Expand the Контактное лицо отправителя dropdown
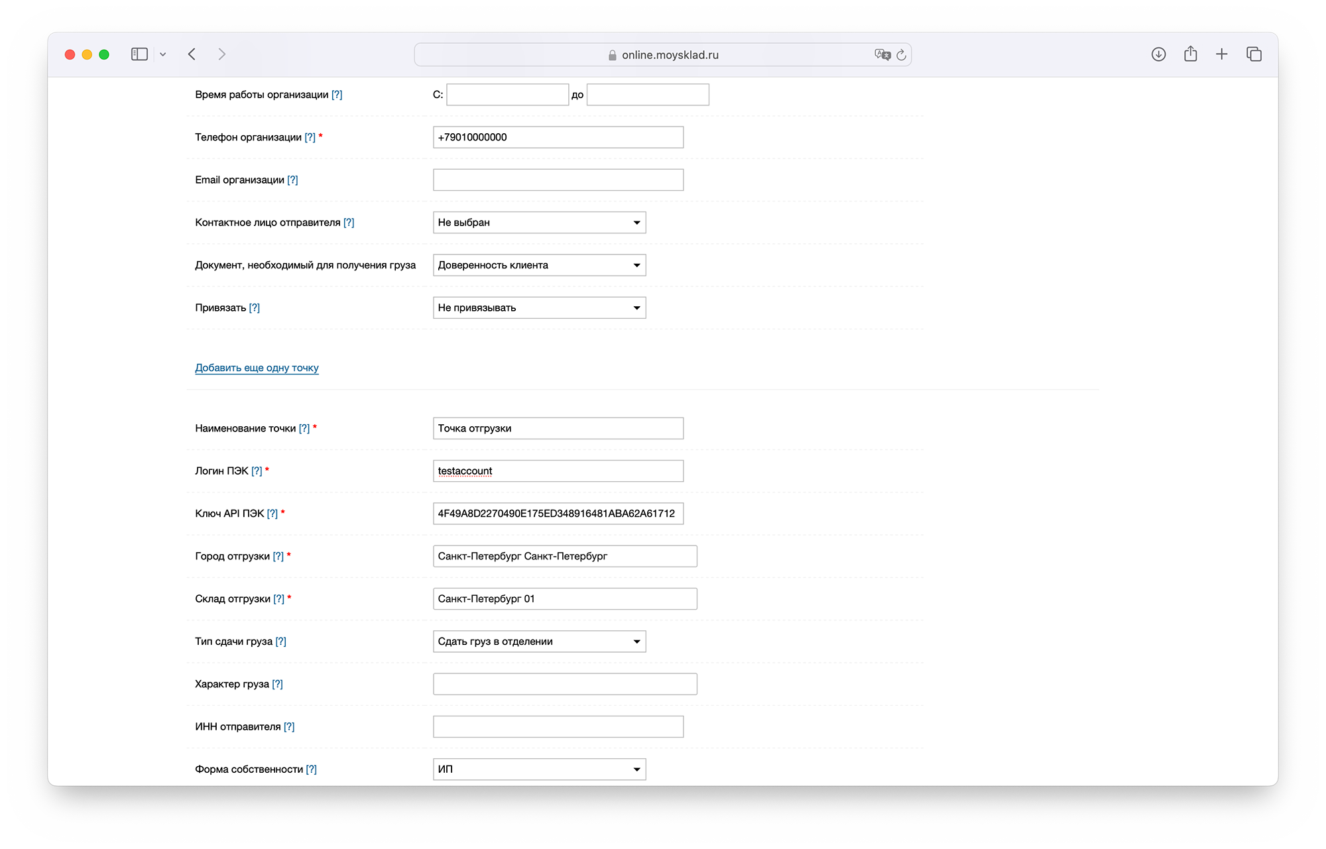 (x=539, y=223)
